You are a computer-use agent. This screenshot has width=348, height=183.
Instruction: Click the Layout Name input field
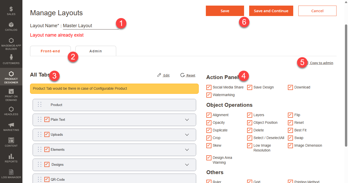(90, 26)
